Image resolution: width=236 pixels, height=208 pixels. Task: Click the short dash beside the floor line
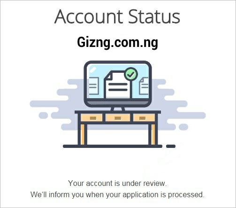pyautogui.click(x=171, y=146)
